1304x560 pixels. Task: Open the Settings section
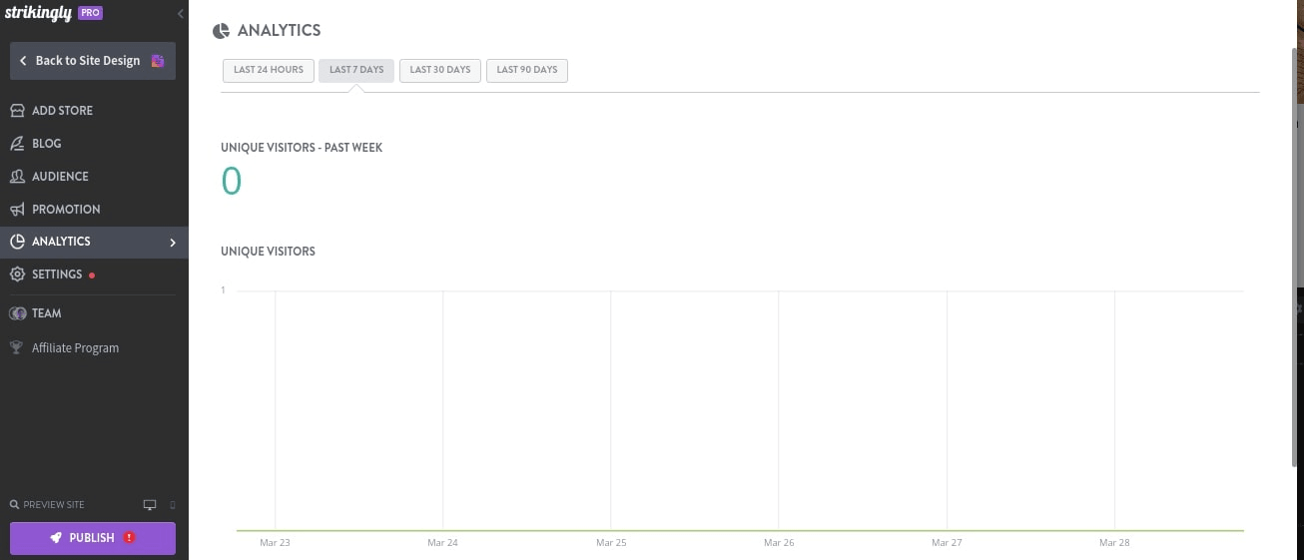click(x=94, y=275)
